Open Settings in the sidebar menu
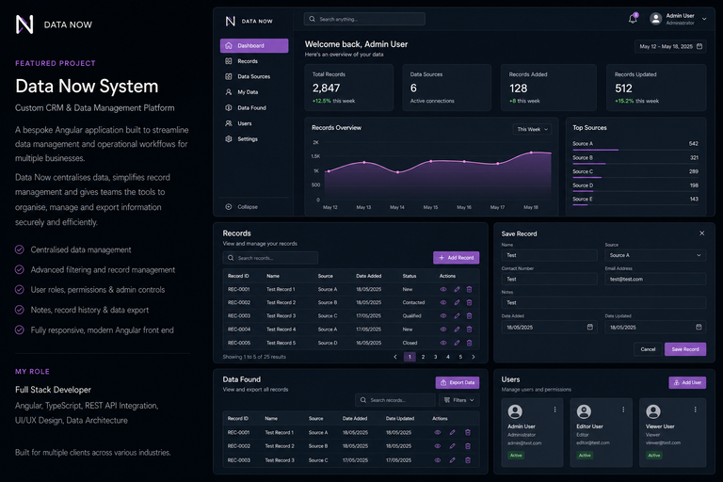 [248, 138]
